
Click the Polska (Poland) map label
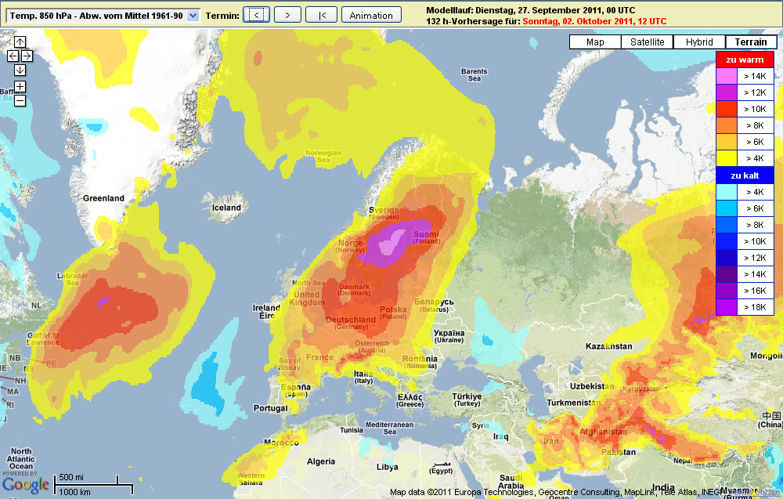point(393,313)
